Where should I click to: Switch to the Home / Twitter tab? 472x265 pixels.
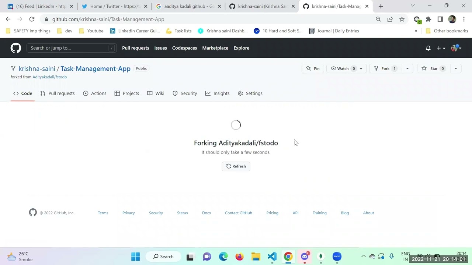pos(115,6)
